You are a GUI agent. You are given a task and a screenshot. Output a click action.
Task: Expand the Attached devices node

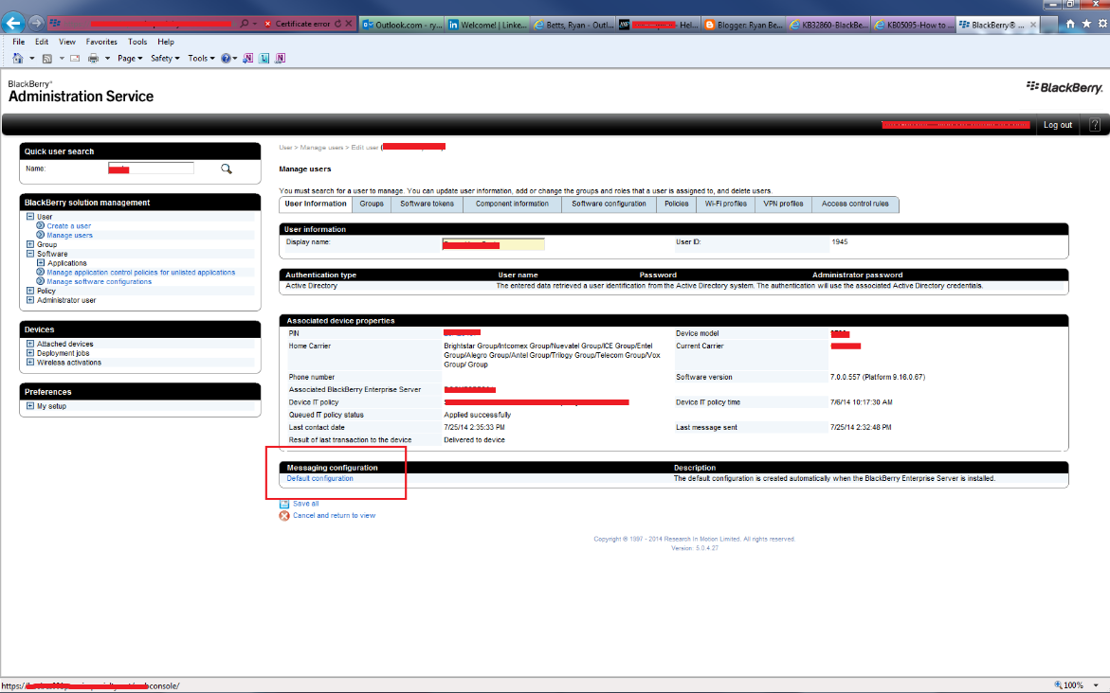click(30, 344)
